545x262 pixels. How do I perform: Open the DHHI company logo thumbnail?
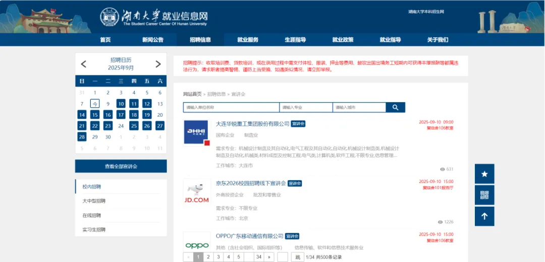pyautogui.click(x=196, y=132)
